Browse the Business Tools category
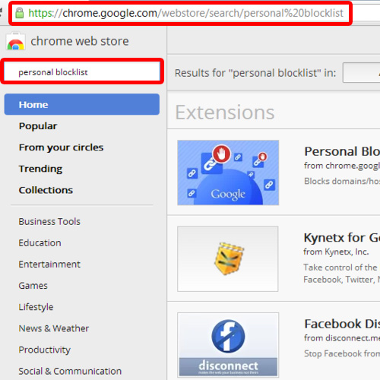 click(x=49, y=221)
